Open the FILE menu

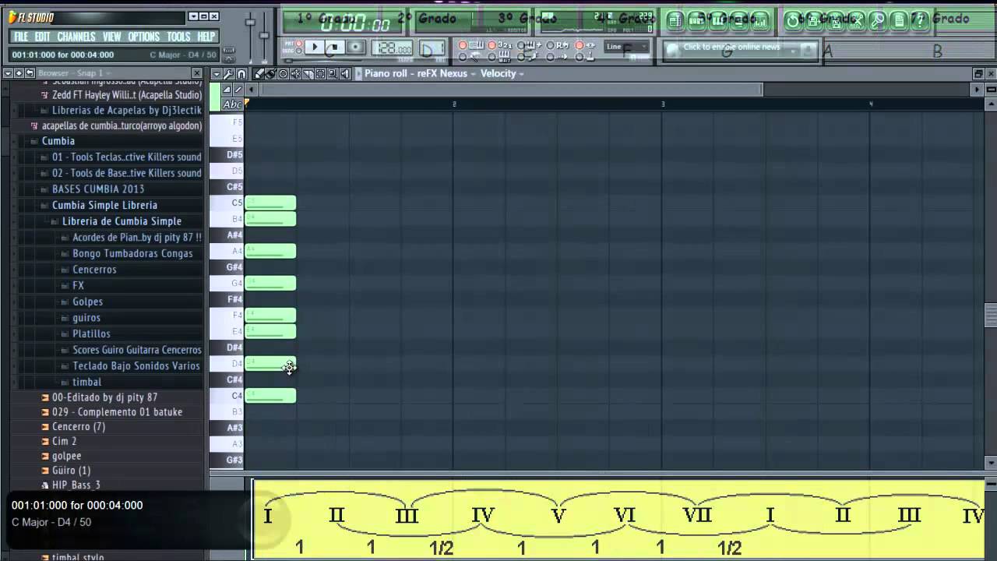21,37
